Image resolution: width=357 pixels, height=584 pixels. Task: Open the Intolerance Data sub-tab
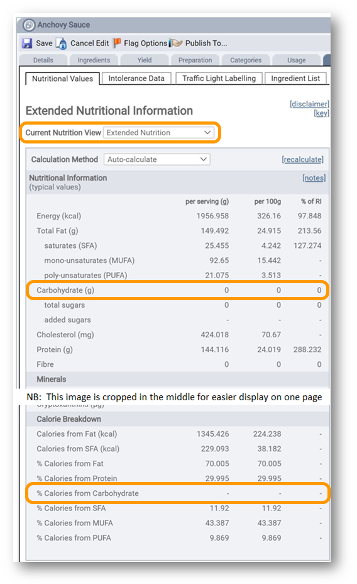point(136,78)
